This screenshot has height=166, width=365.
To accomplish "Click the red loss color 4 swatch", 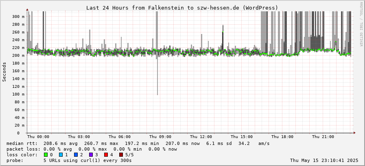I will (106, 155).
